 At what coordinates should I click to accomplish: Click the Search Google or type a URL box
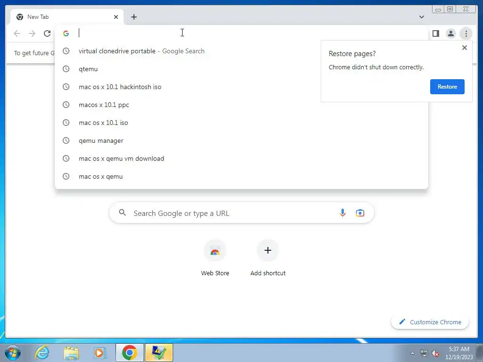coord(241,213)
